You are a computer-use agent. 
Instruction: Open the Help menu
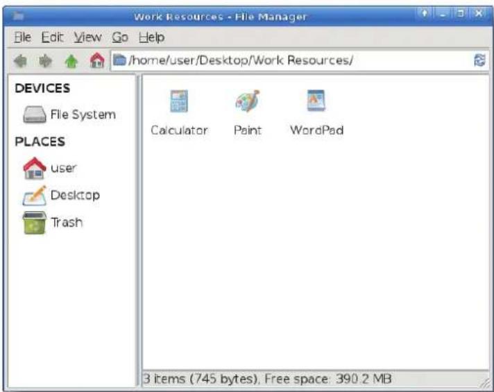pyautogui.click(x=151, y=37)
